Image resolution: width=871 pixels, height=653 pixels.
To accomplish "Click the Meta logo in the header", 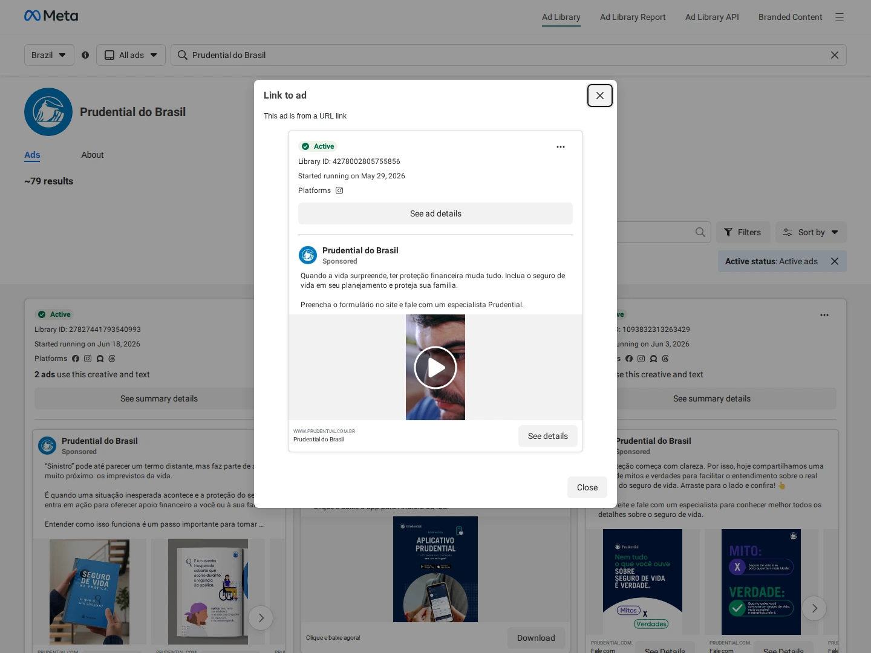I will point(51,16).
